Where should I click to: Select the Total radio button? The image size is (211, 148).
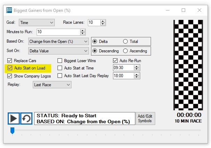click(125, 42)
